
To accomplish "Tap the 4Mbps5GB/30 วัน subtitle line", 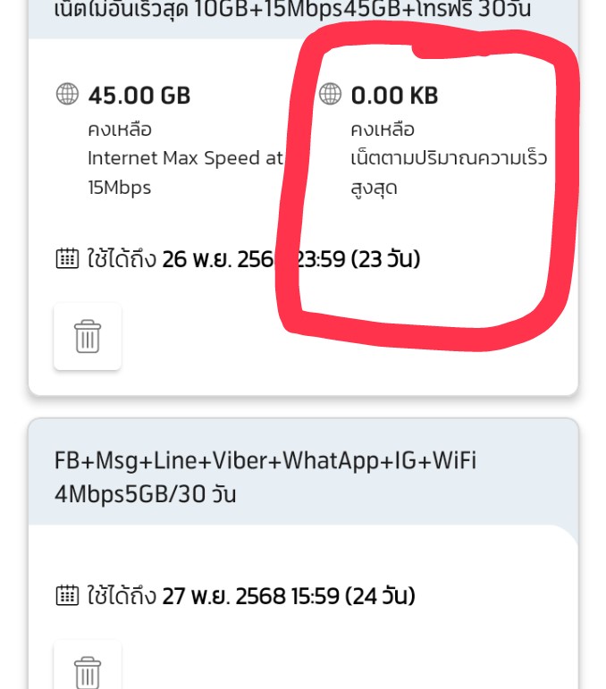I will (145, 494).
